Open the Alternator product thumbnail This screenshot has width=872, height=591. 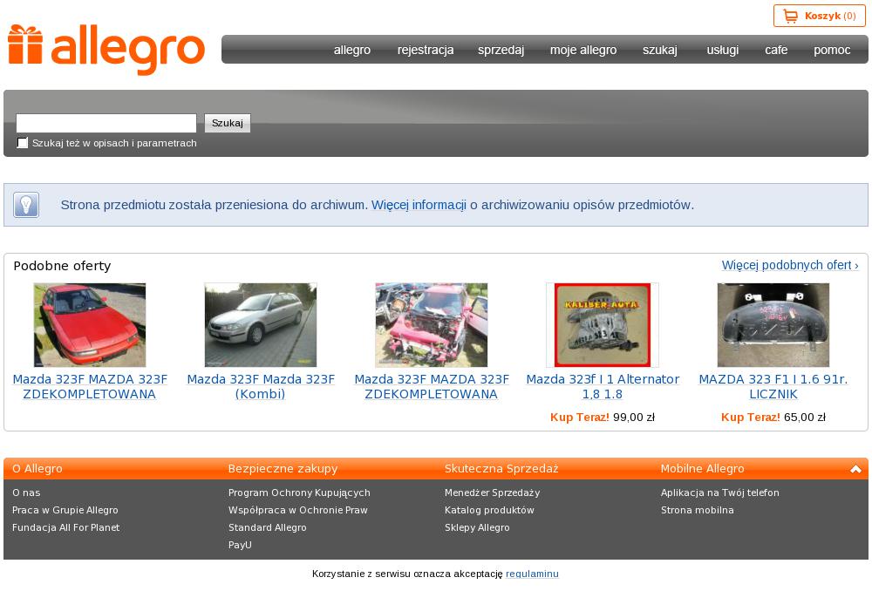coord(603,325)
